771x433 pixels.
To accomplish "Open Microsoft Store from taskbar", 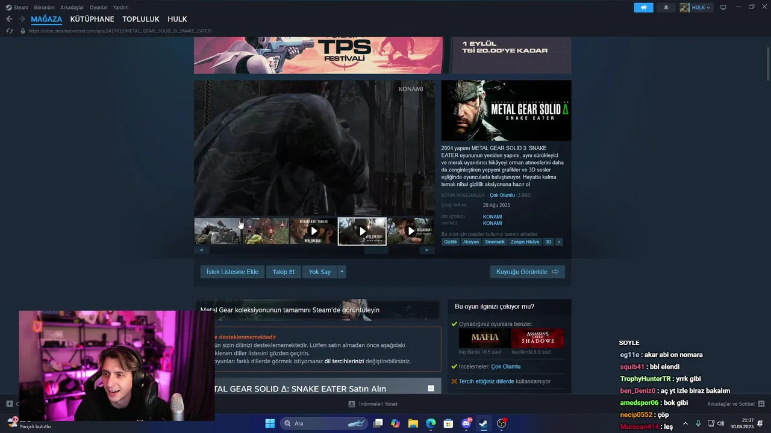I will (448, 423).
